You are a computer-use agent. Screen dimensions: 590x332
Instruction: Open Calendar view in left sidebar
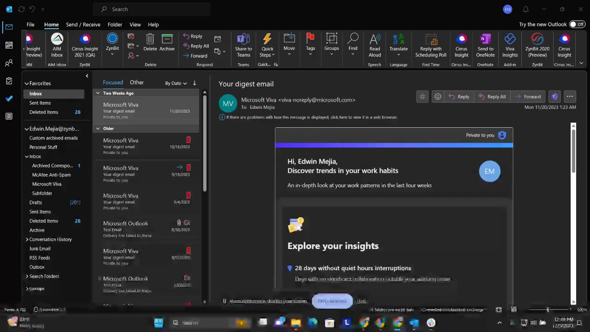[9, 45]
